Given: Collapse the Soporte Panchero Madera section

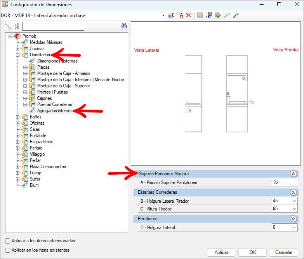Looking at the screenshot, I should [294, 174].
